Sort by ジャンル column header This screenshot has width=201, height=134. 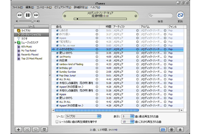176,27
